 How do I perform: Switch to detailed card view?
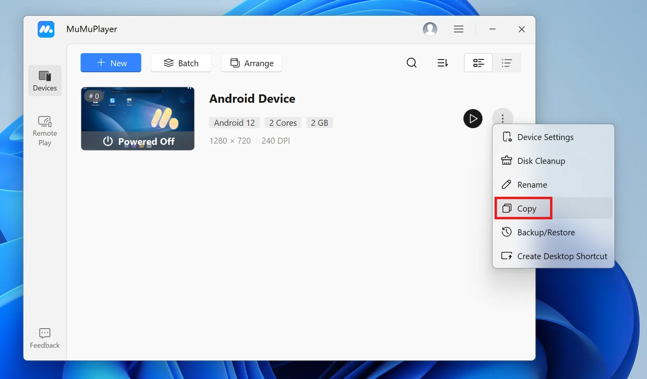pos(478,63)
